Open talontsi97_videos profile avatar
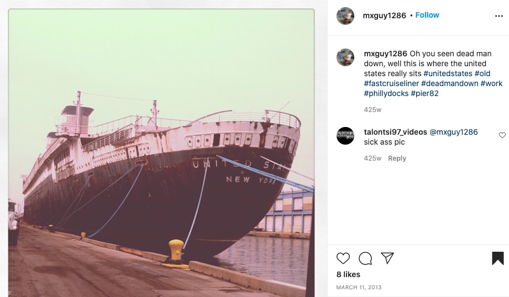Screen dimensions: 509x297 (x=345, y=136)
